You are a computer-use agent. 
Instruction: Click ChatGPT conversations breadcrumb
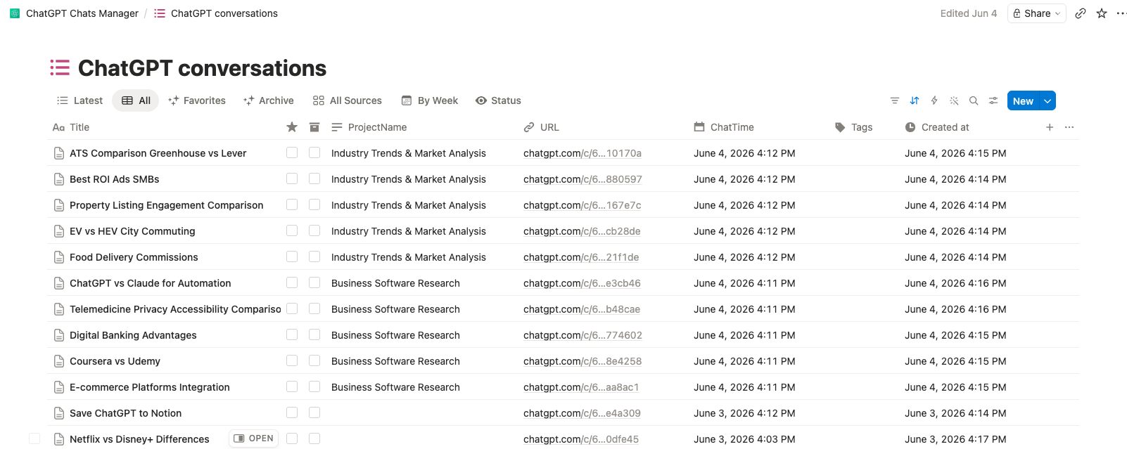[224, 13]
